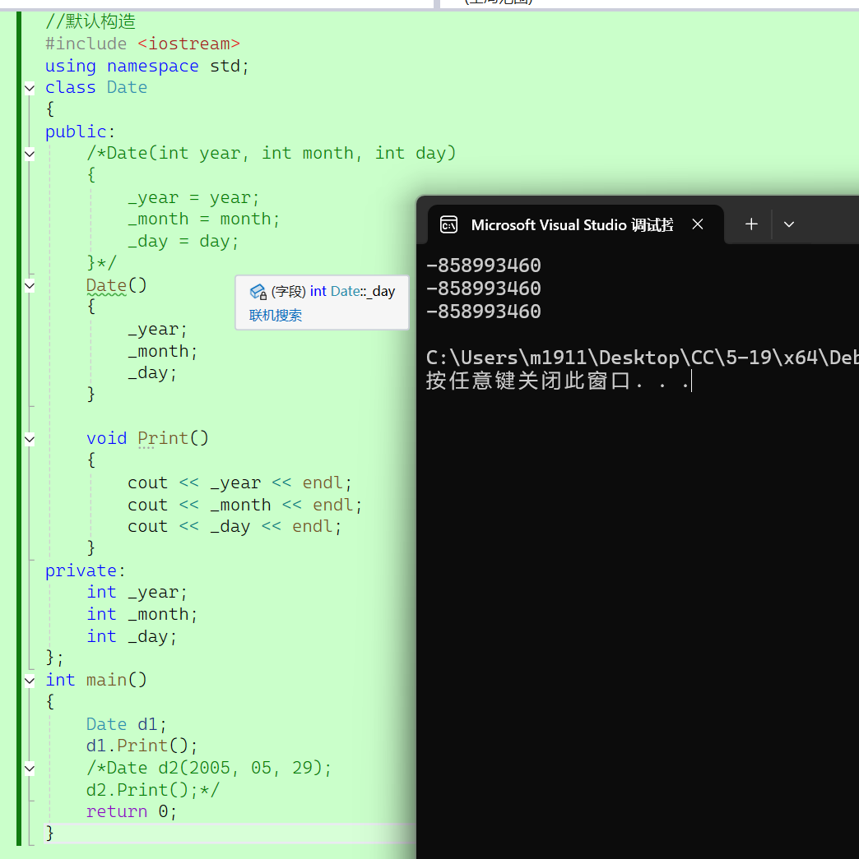Add a new console tab with plus button

(751, 224)
